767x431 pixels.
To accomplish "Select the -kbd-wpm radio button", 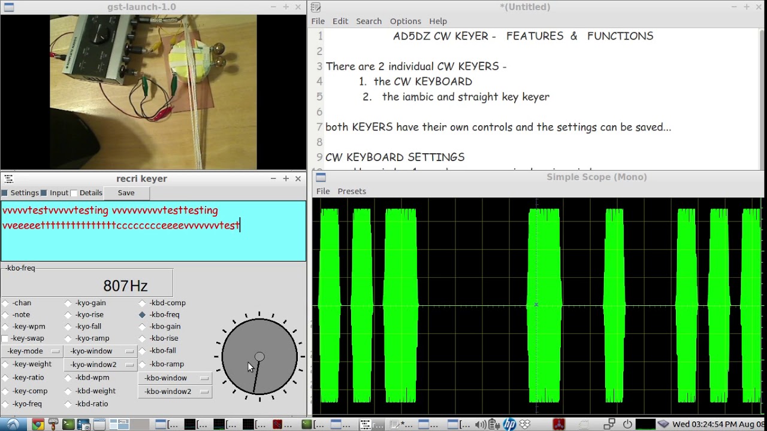I will pyautogui.click(x=68, y=378).
